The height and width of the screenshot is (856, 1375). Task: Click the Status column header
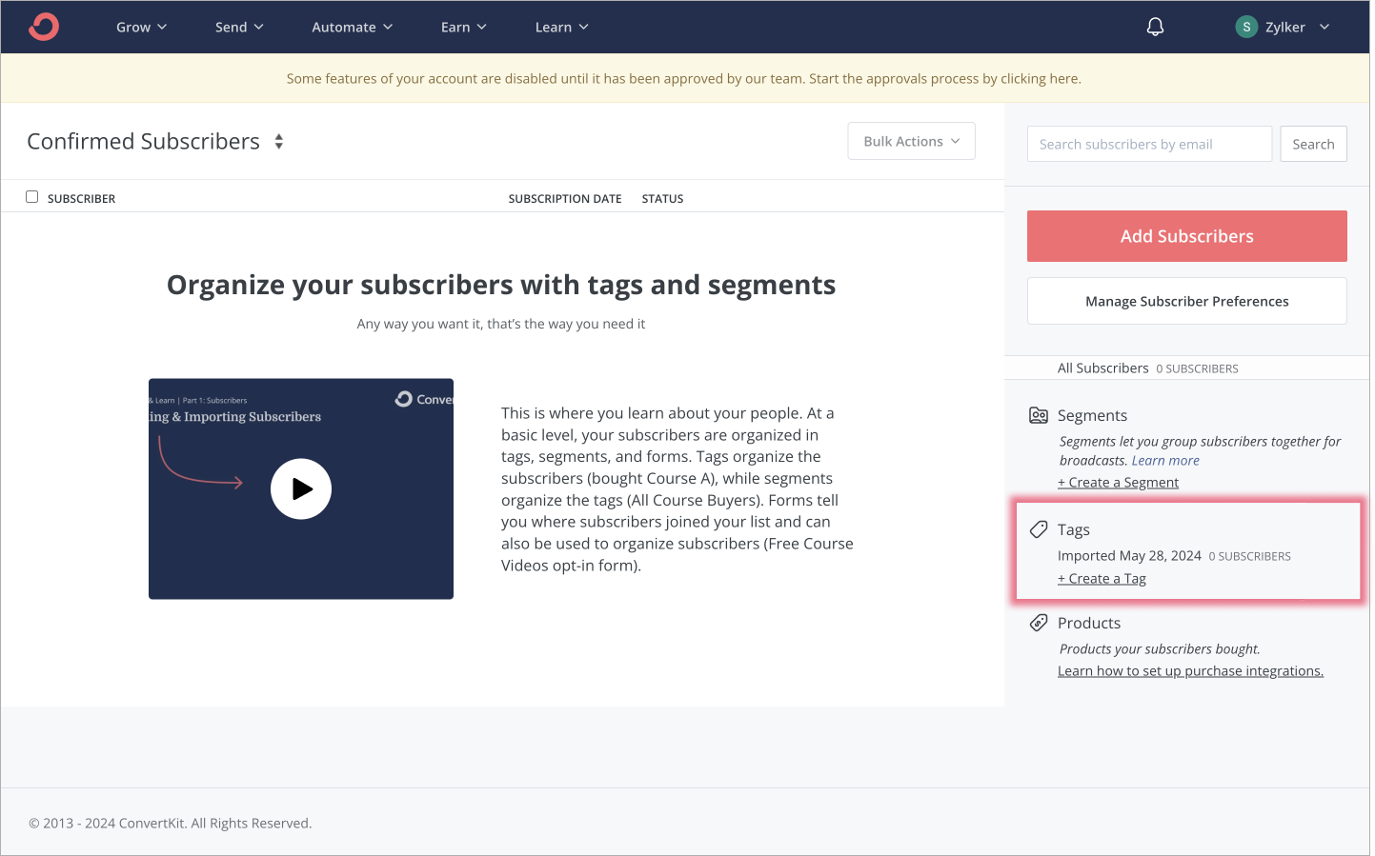click(662, 199)
